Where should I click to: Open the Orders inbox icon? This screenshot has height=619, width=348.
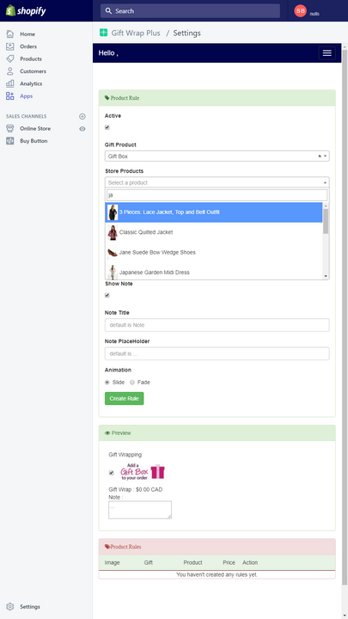click(9, 46)
